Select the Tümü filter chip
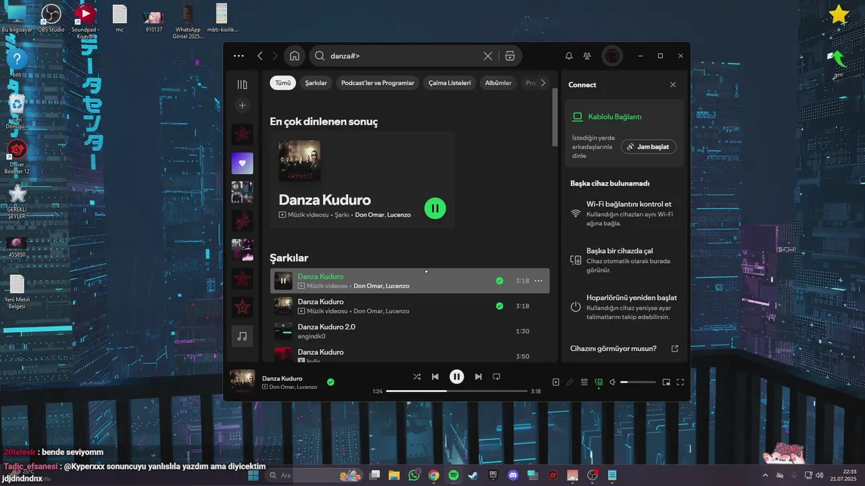Screen dimensions: 865x486 click(x=283, y=83)
